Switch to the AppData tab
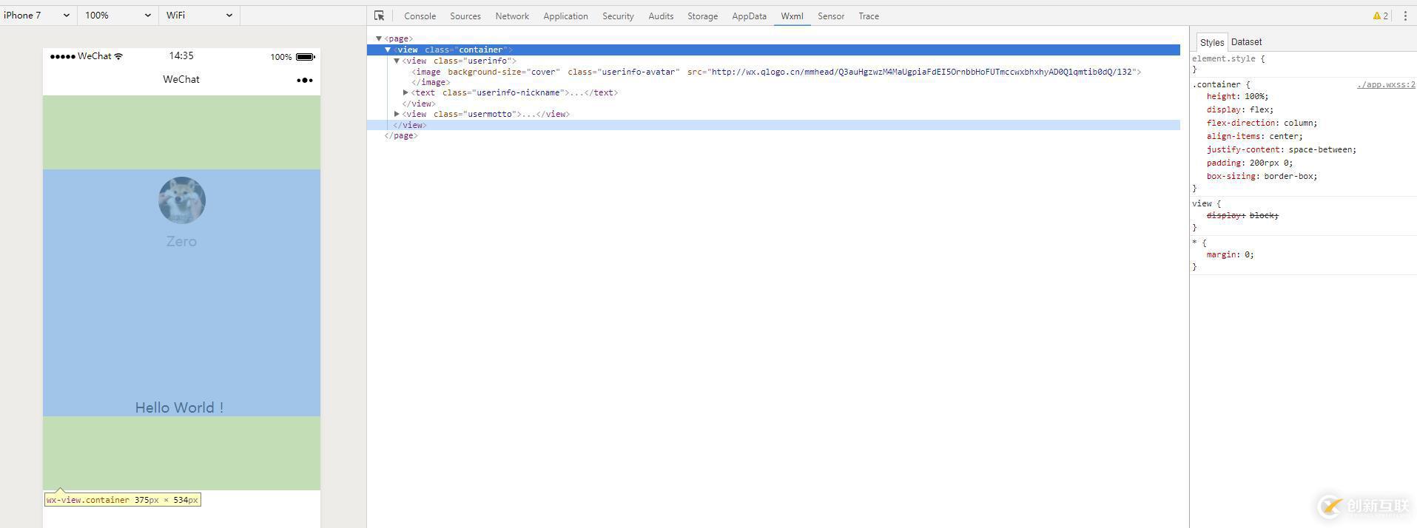 pos(749,16)
